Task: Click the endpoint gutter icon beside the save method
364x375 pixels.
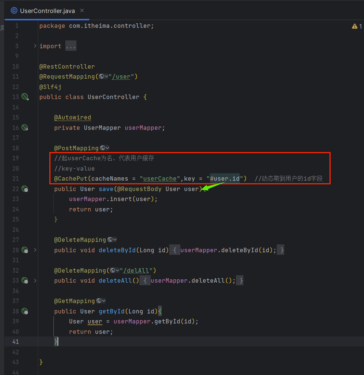Action: [x=25, y=189]
